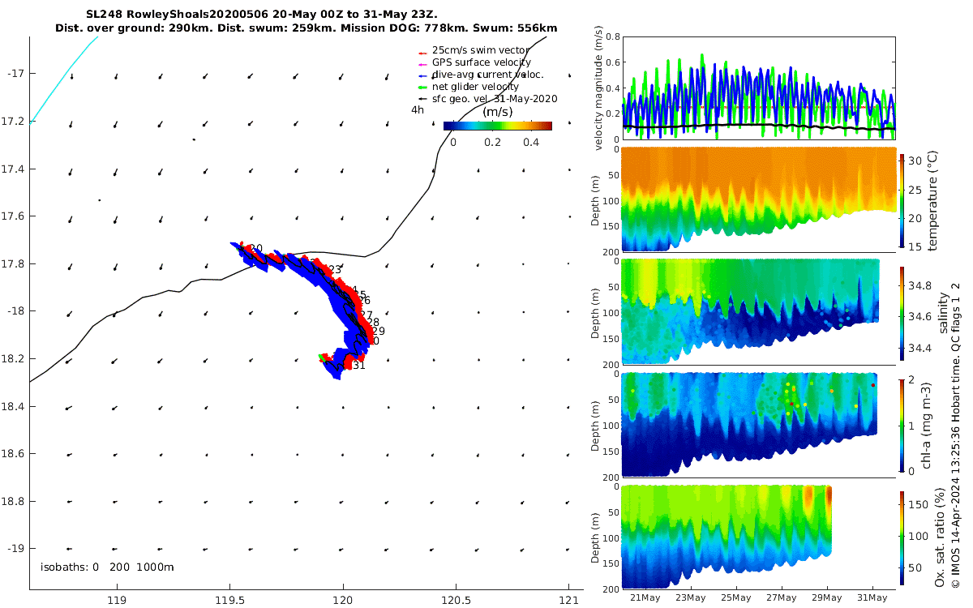Click the chlorophyll-a depth section plot
973x608 pixels.
759,425
